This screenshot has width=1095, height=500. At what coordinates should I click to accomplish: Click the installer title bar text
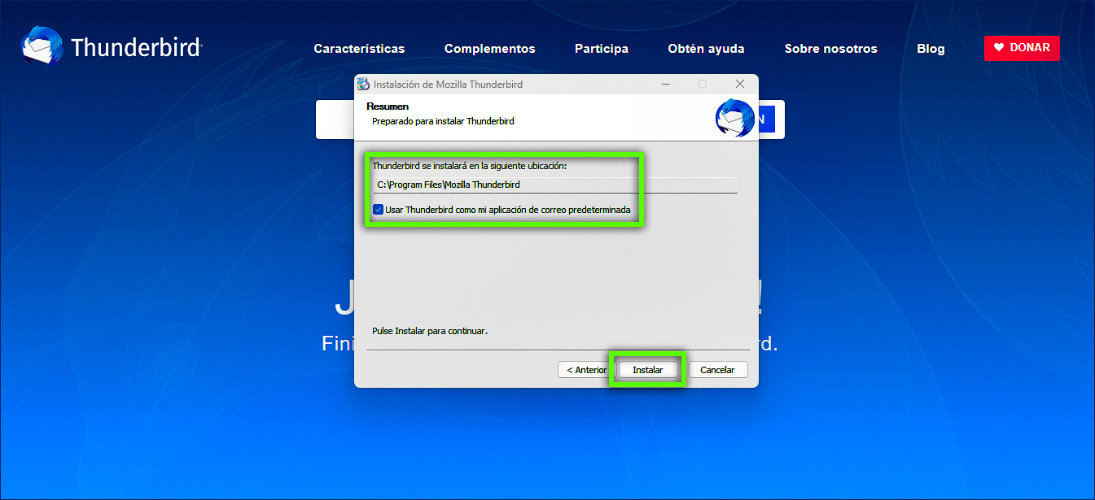tap(448, 85)
